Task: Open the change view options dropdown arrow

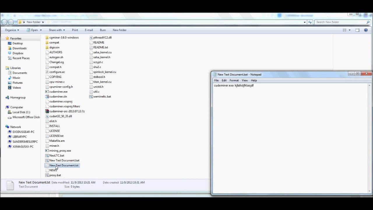Action: (x=349, y=30)
